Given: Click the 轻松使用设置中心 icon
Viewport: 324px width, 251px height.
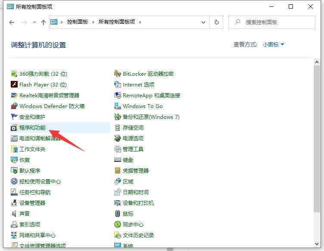Looking at the screenshot, I should click(14, 181).
